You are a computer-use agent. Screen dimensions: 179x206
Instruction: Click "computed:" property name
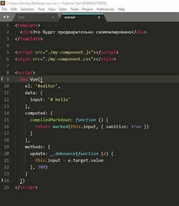tap(36, 113)
